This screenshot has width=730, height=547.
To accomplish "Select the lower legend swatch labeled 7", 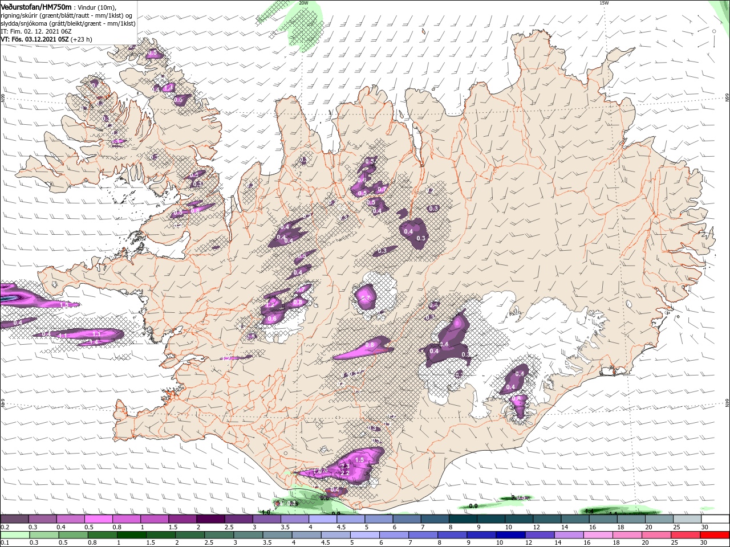I will 423,535.
